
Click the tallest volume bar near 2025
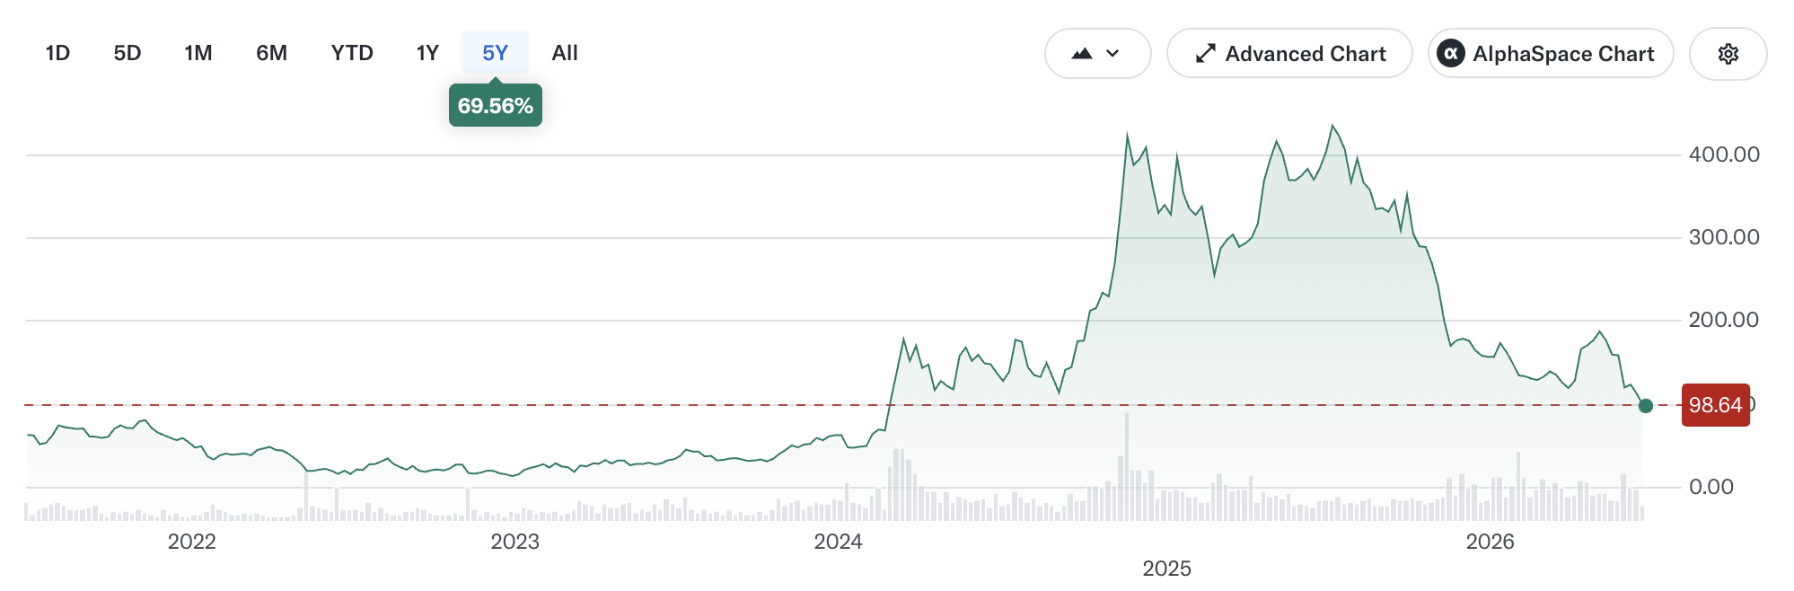(x=1126, y=467)
